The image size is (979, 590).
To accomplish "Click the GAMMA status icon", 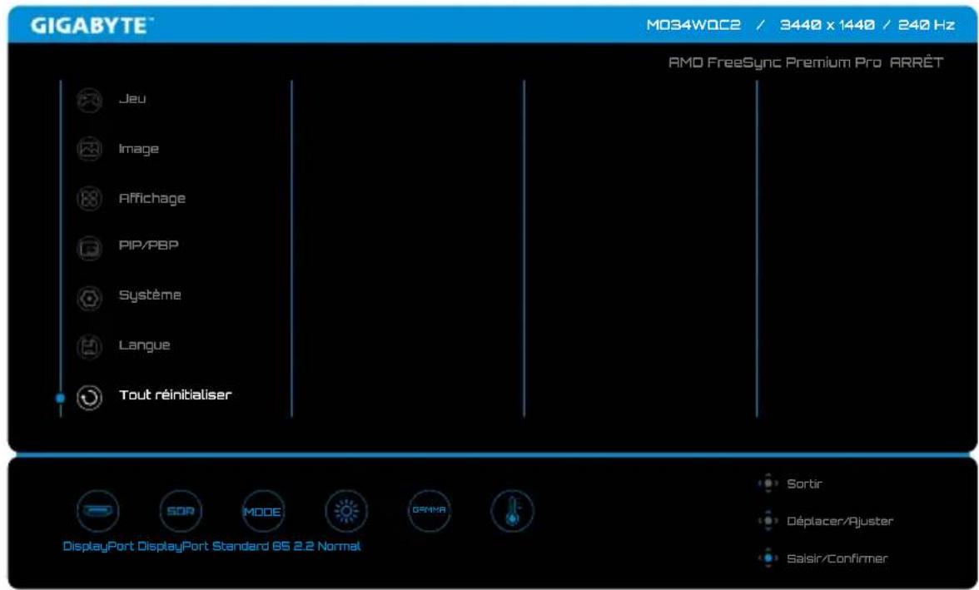I will (429, 511).
